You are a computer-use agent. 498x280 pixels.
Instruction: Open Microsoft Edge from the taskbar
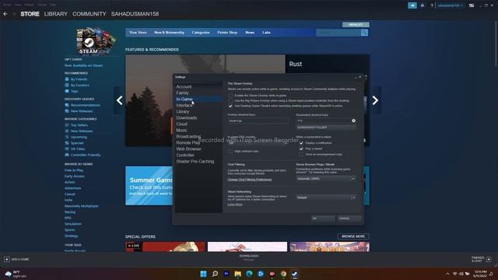pos(249,274)
